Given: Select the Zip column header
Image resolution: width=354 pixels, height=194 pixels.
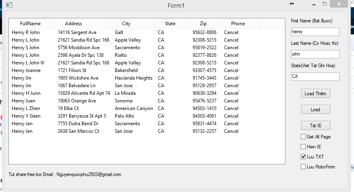Looking at the screenshot, I should 203,24.
